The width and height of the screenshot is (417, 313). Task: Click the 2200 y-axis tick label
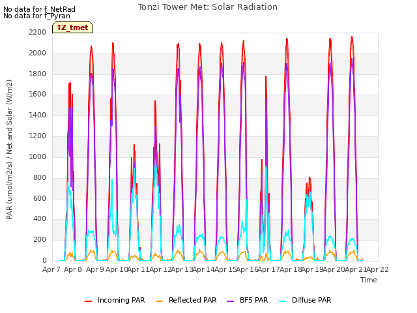point(38,32)
